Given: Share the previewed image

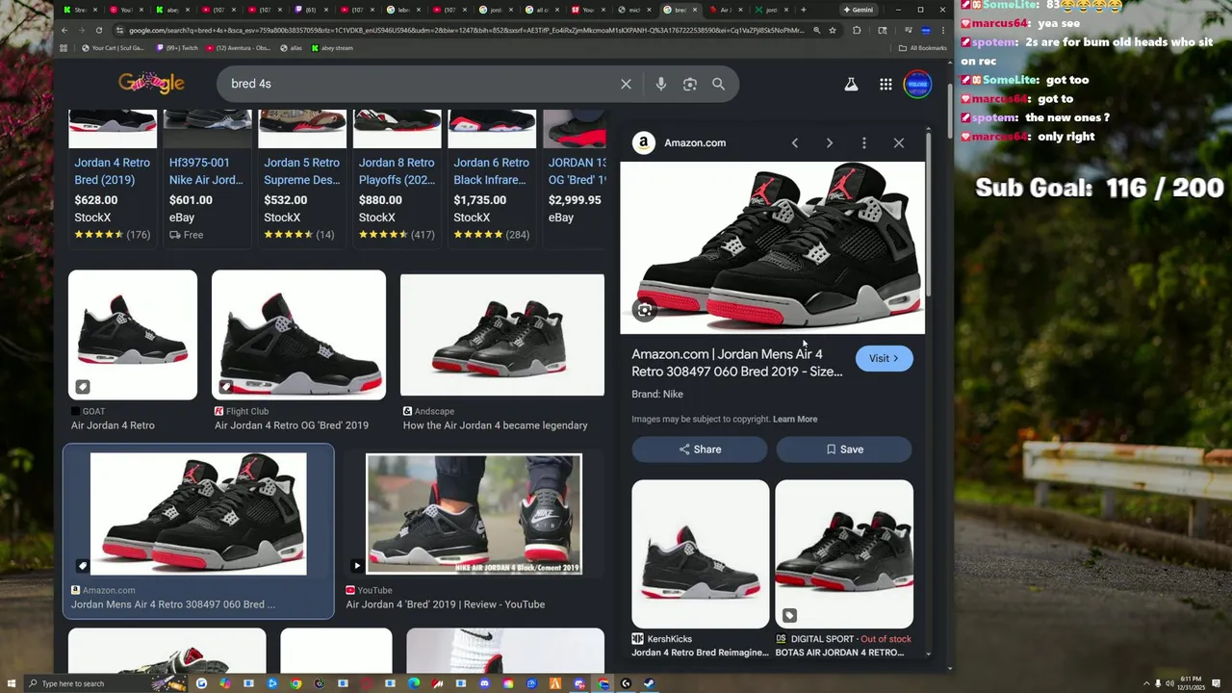Looking at the screenshot, I should (700, 449).
